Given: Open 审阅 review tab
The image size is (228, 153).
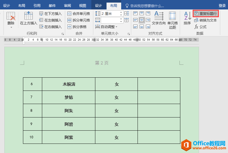Looking at the screenshot, I should (x=67, y=6).
